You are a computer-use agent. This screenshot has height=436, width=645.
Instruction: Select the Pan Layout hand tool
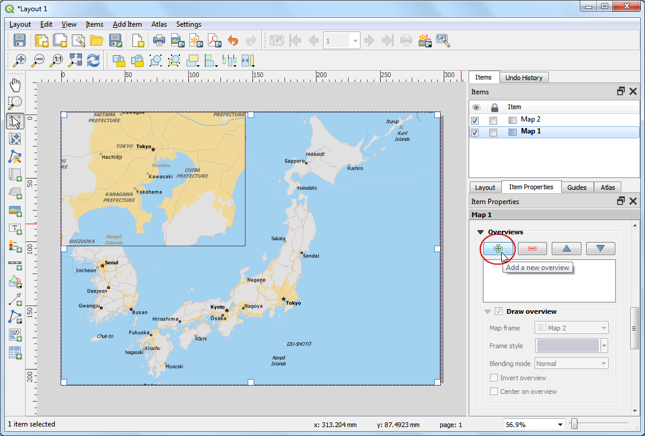click(15, 85)
